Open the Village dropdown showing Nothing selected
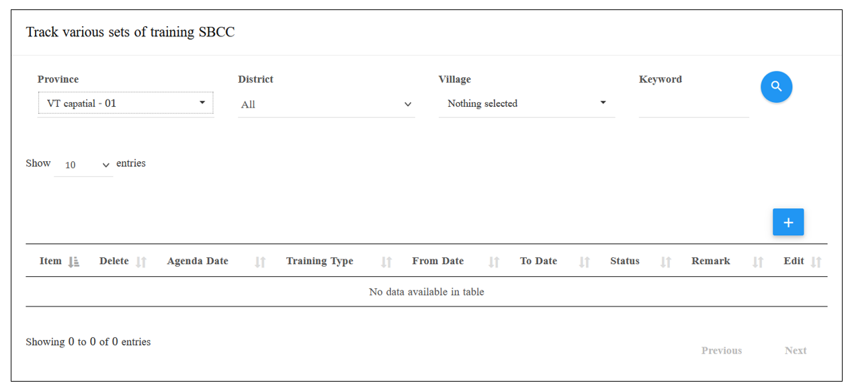Viewport: 852px width, 389px height. (x=527, y=103)
